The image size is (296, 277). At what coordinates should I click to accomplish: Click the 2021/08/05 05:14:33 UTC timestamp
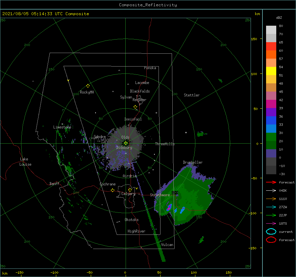pos(45,14)
